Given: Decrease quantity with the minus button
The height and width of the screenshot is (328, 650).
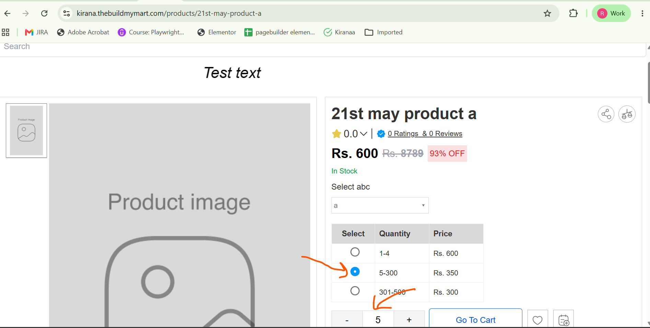Looking at the screenshot, I should click(x=347, y=319).
